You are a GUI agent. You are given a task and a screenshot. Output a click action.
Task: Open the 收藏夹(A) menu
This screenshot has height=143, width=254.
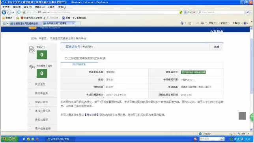click(39, 7)
